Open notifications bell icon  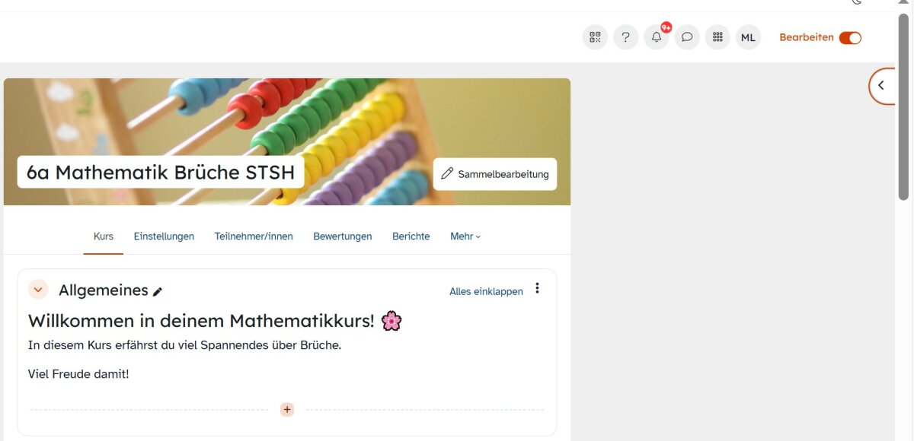(657, 37)
